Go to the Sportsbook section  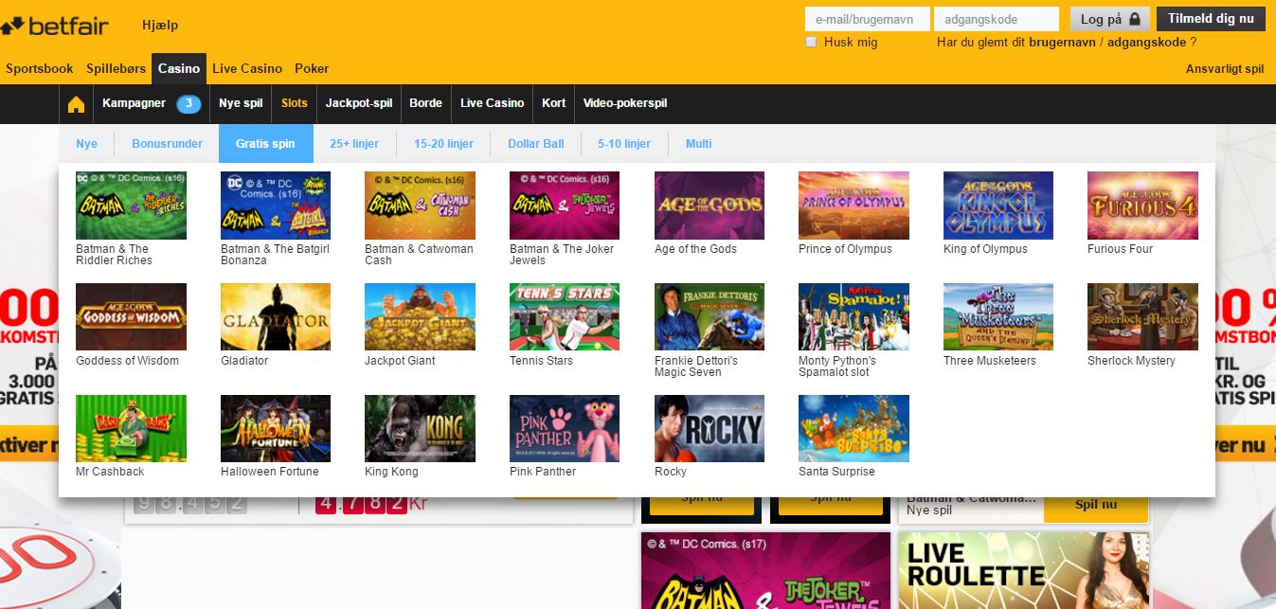(x=40, y=68)
